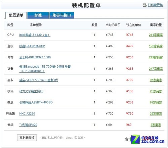
Task: Click the 现在的单价 column header
Action: (134, 25)
